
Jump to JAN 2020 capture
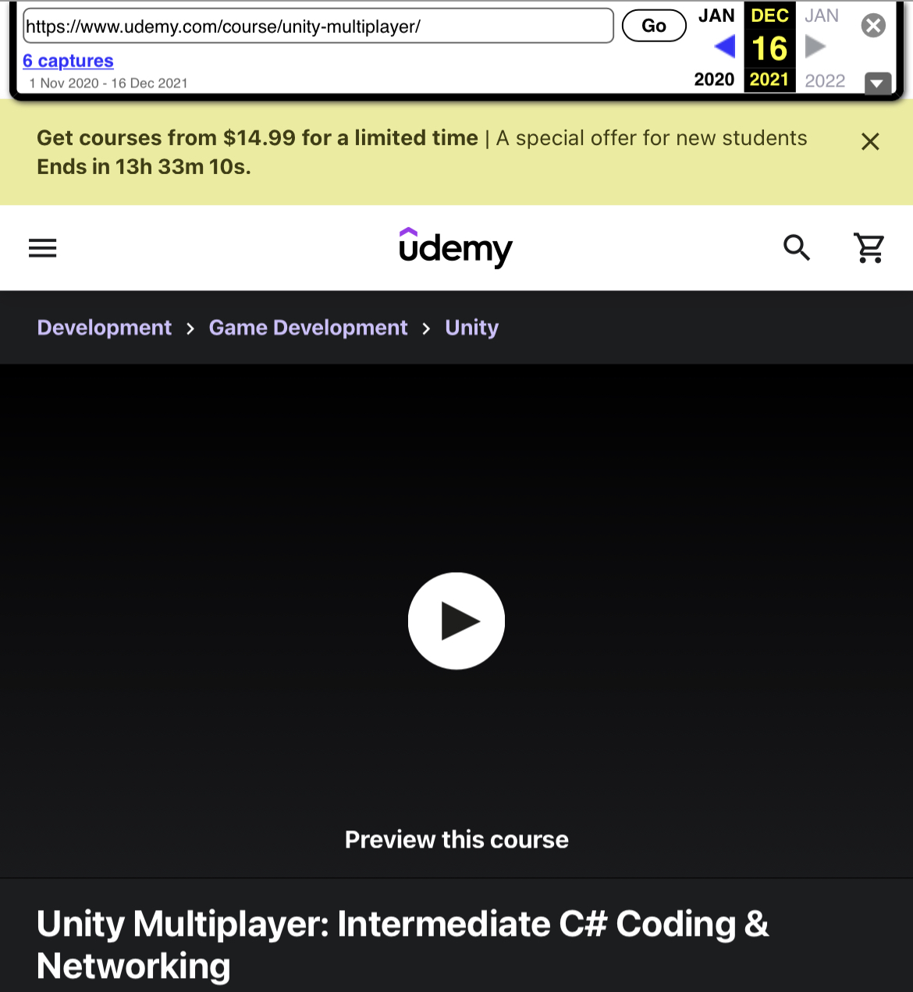(716, 16)
